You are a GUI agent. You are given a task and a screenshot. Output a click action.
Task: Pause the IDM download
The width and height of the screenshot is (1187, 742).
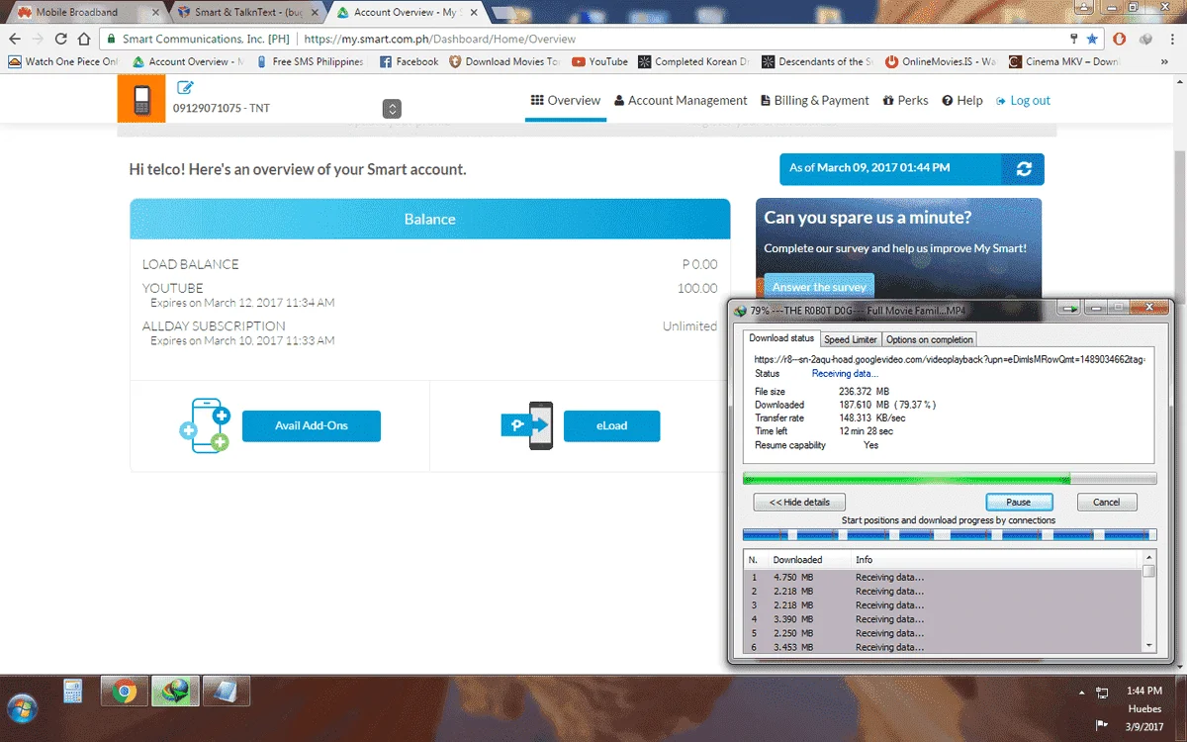pyautogui.click(x=1019, y=502)
